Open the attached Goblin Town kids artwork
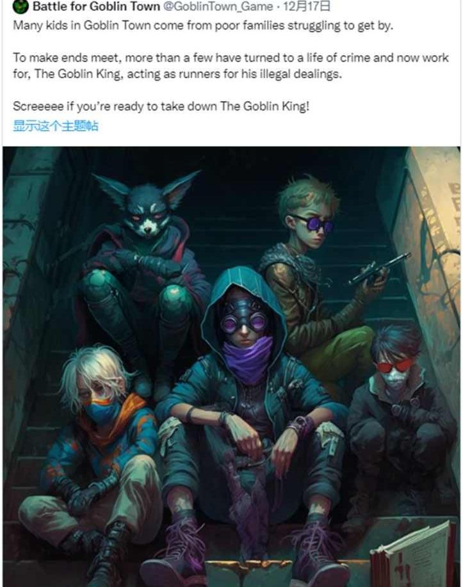This screenshot has width=463, height=587. [232, 367]
